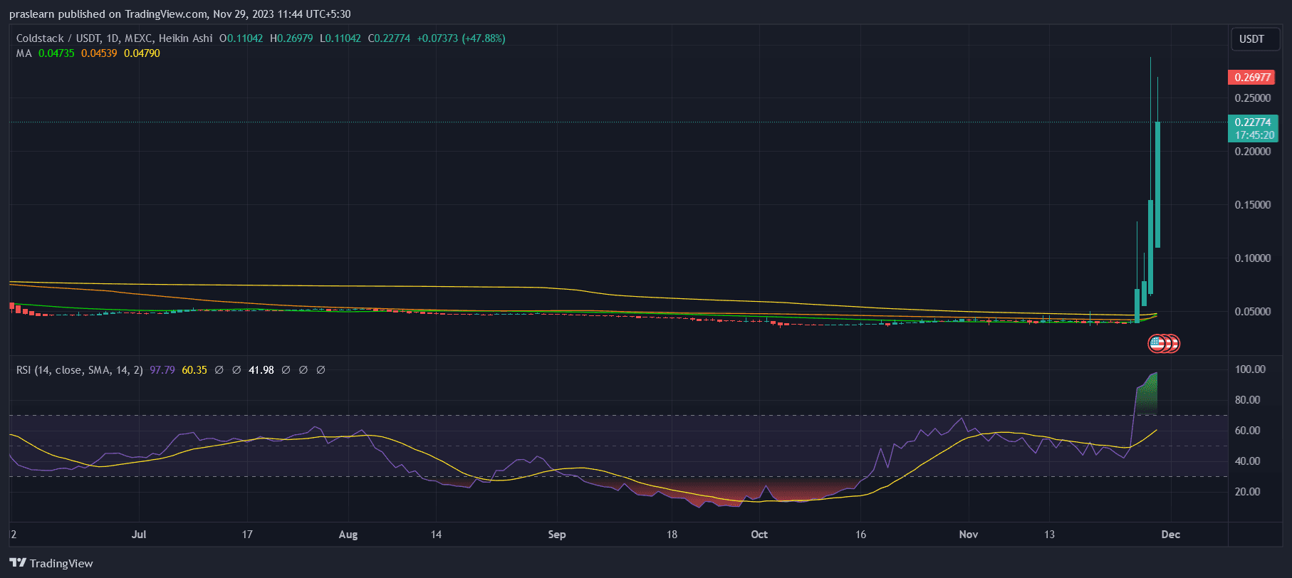Click the green 0.22774 current price label
This screenshot has height=578, width=1292.
pyautogui.click(x=1253, y=128)
